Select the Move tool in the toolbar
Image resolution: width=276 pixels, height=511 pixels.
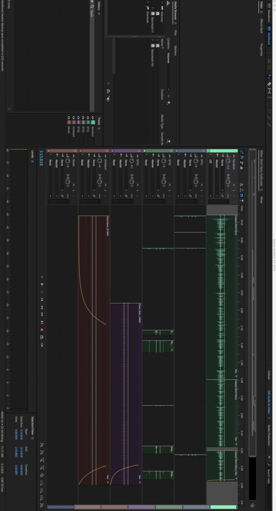(269, 77)
